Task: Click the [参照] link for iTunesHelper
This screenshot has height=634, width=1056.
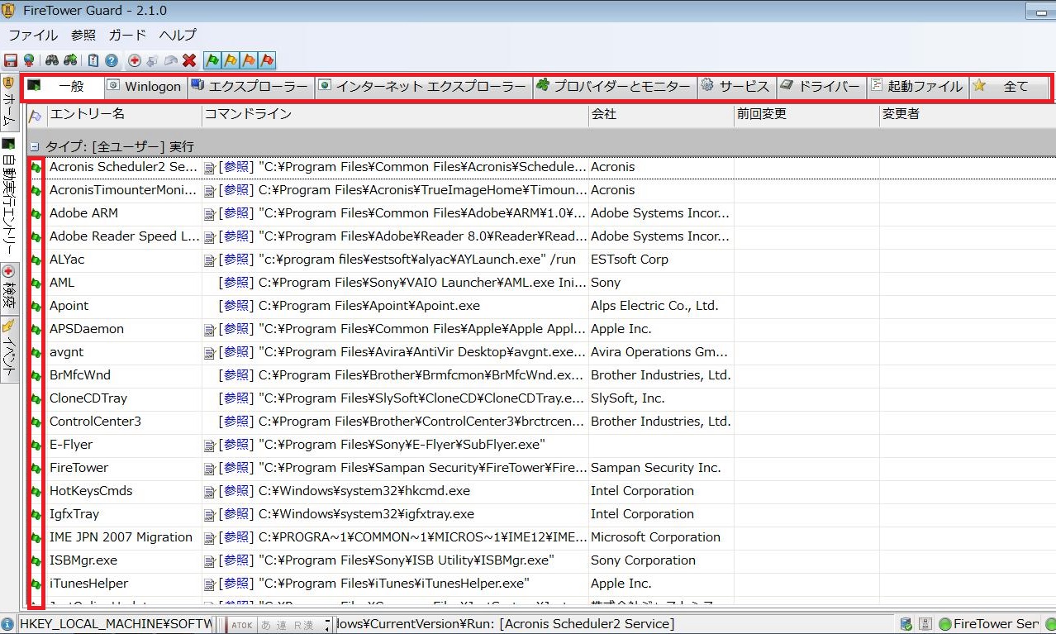Action: click(236, 584)
